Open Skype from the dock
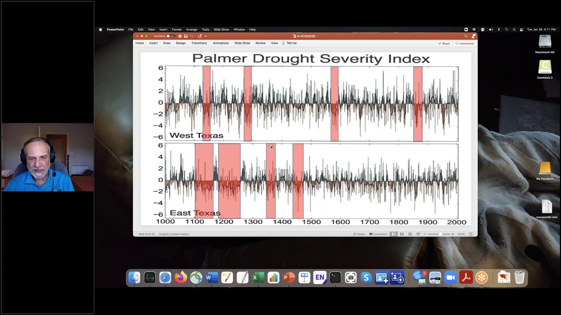Image resolution: width=561 pixels, height=315 pixels. click(366, 277)
